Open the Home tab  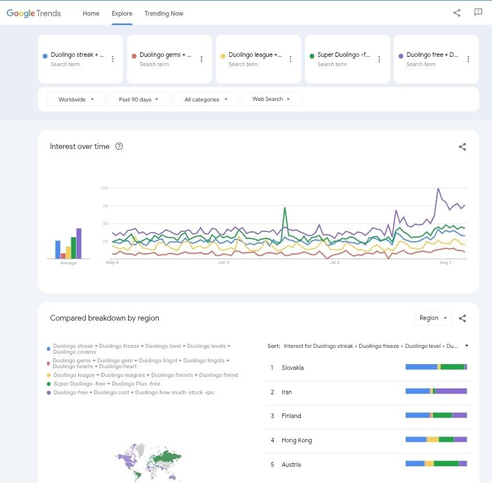click(x=90, y=13)
